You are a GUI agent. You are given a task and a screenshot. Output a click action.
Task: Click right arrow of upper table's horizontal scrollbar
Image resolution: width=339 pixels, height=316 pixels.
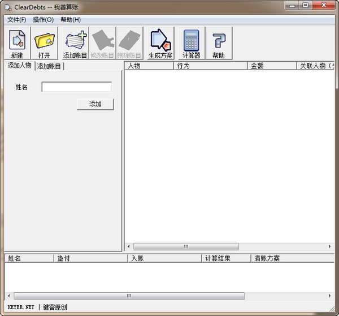330,246
